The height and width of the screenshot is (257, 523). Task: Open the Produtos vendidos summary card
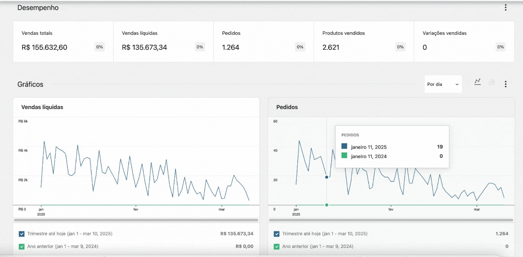point(363,41)
